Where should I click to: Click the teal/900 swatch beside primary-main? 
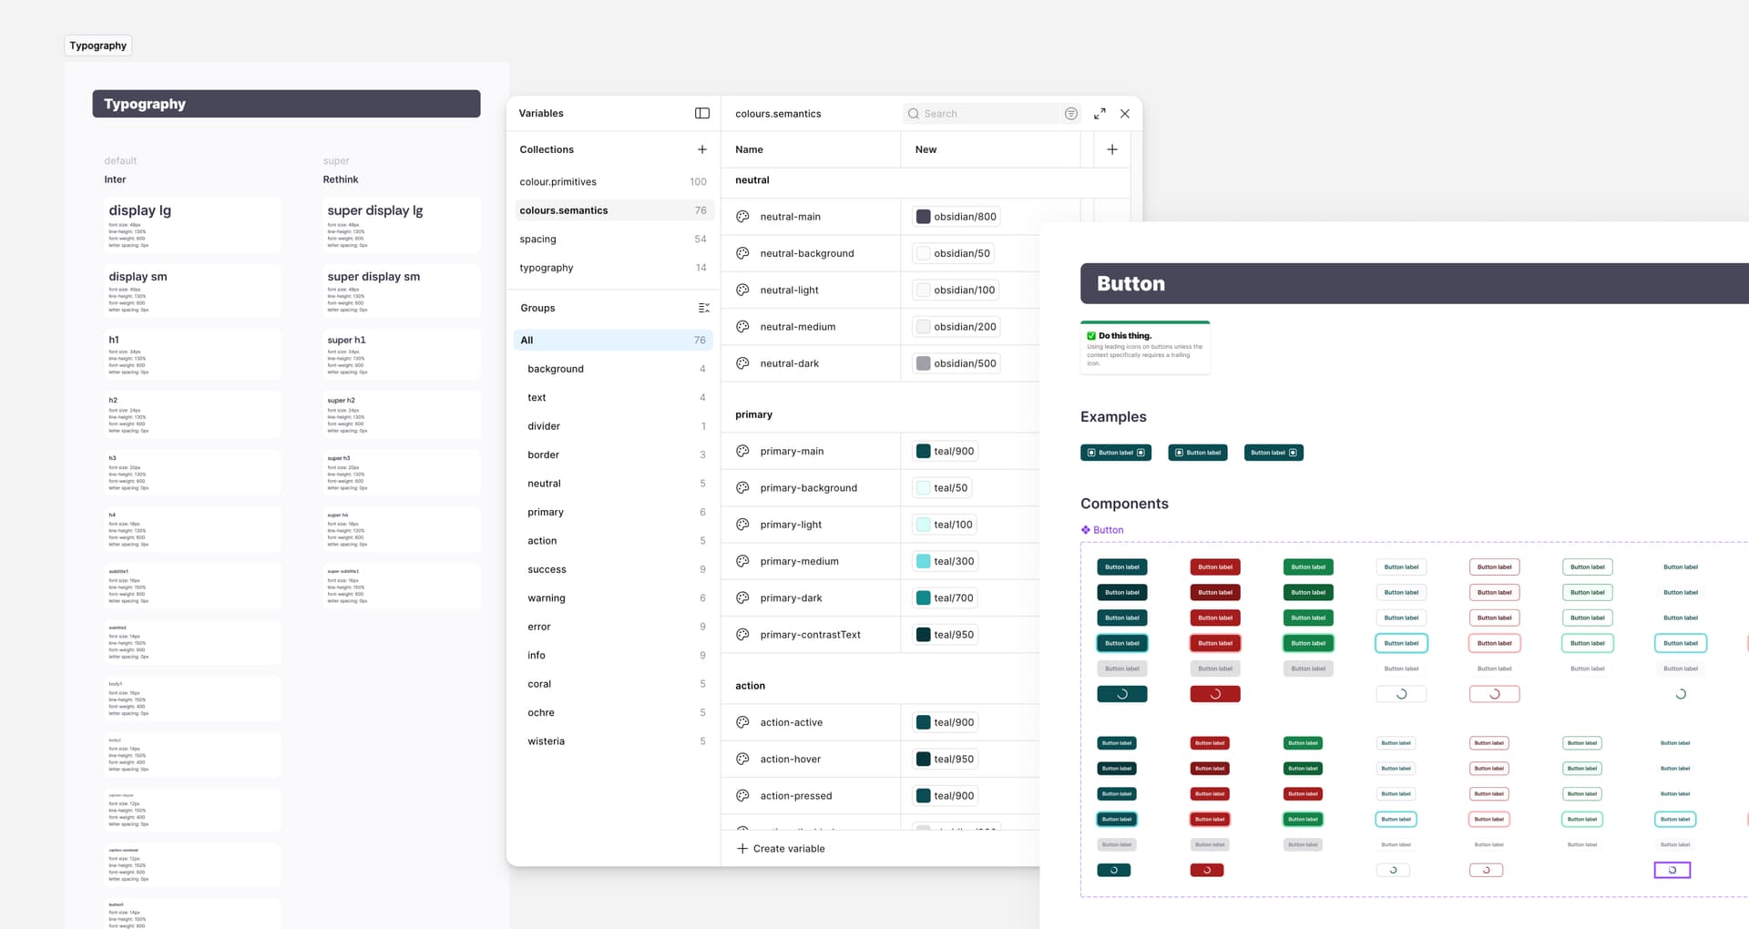pyautogui.click(x=922, y=450)
